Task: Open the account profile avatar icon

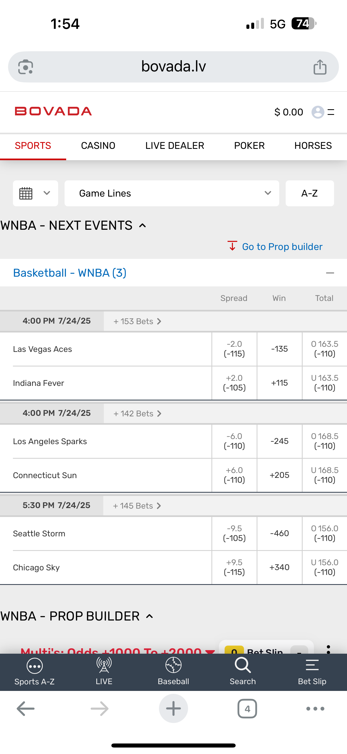Action: pyautogui.click(x=318, y=112)
